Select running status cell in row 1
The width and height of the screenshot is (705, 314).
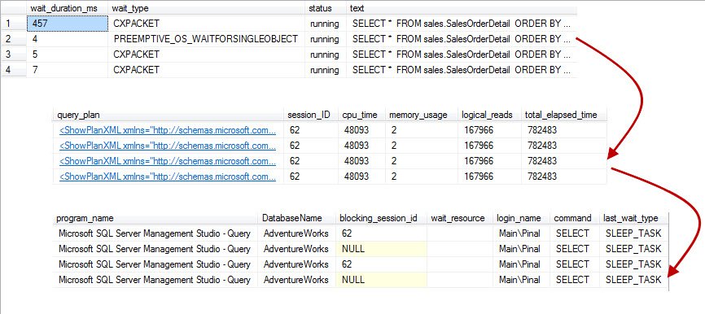(x=326, y=24)
